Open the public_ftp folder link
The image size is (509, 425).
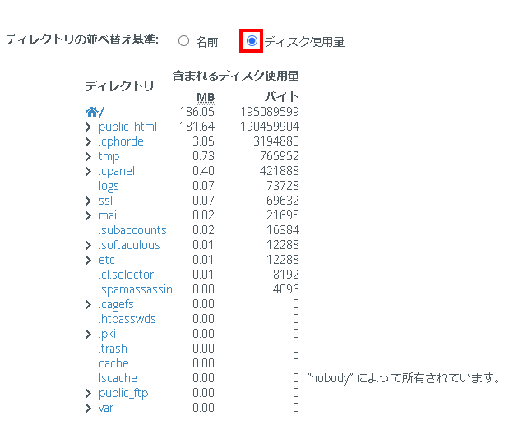[x=123, y=393]
